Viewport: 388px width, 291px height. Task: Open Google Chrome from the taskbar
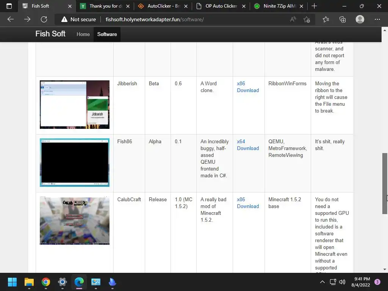[45, 282]
